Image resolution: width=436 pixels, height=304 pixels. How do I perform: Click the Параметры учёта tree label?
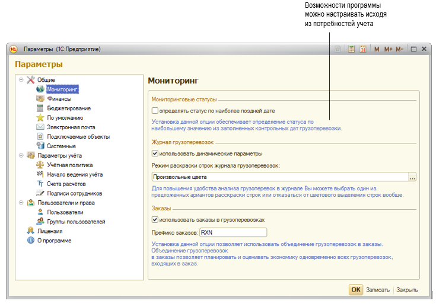click(60, 156)
